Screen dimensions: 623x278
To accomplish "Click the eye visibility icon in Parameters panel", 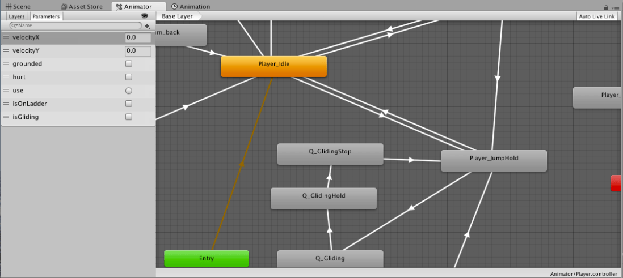I will [144, 16].
